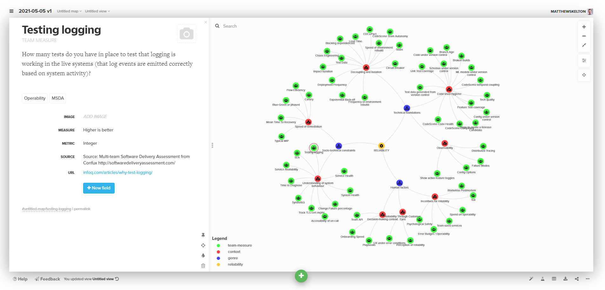Click the trash delete icon in profile
The width and height of the screenshot is (605, 290).
point(203,266)
